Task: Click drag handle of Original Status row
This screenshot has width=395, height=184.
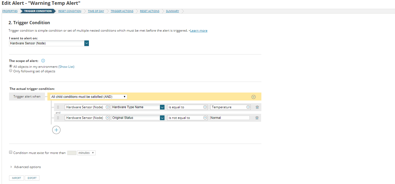Action: 58,118
